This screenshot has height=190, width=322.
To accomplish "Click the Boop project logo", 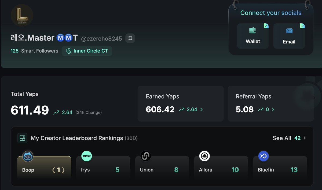I will point(28,156).
